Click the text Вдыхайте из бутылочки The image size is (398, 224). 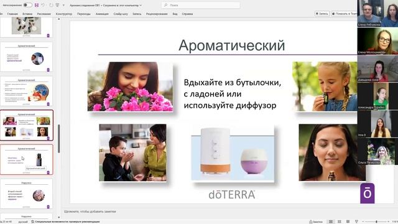(x=232, y=83)
